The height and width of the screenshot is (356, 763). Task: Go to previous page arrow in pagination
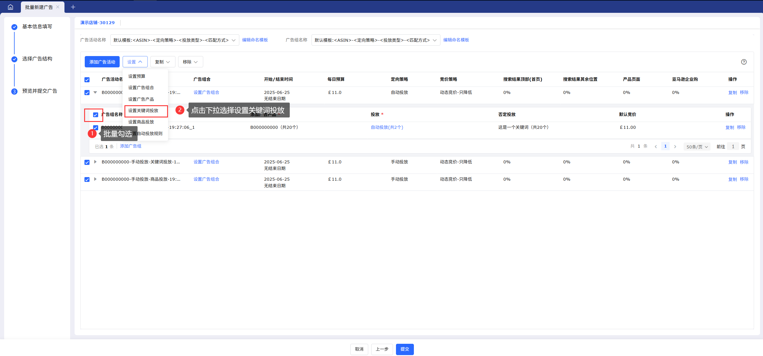(656, 146)
